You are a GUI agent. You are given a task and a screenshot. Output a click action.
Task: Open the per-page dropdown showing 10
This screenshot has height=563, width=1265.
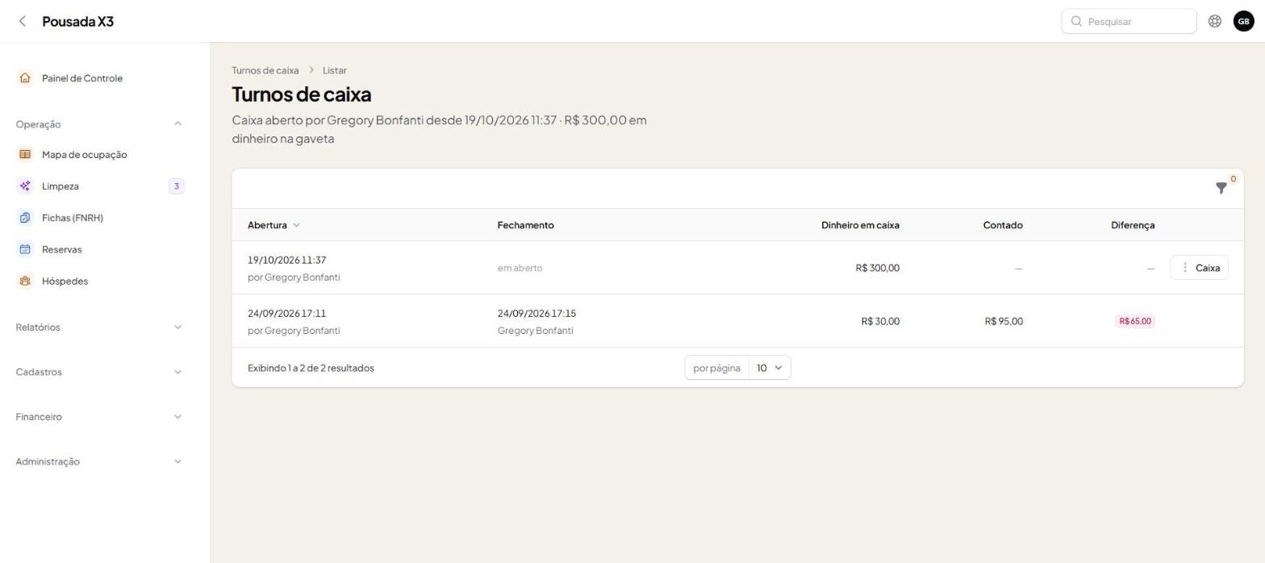pyautogui.click(x=770, y=368)
